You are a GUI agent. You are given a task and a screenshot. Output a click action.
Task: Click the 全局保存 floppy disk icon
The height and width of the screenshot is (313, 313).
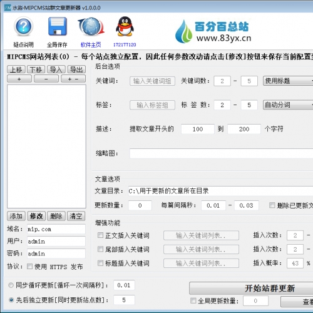point(58,26)
